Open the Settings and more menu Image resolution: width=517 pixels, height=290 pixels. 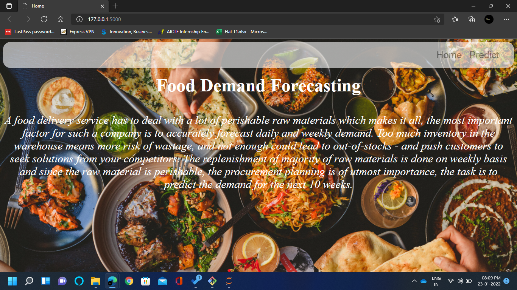coord(506,19)
